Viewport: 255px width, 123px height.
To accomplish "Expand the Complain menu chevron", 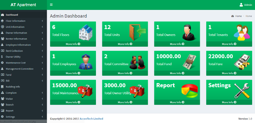I will [42, 93].
